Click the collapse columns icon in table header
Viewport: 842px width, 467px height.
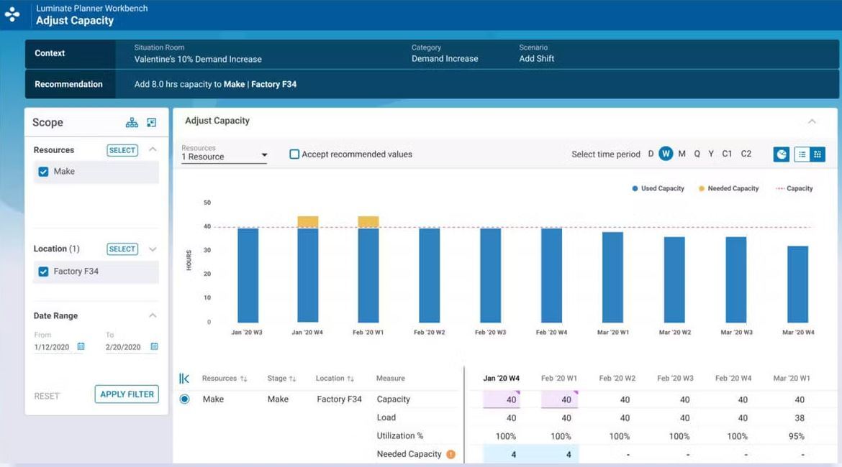point(184,379)
